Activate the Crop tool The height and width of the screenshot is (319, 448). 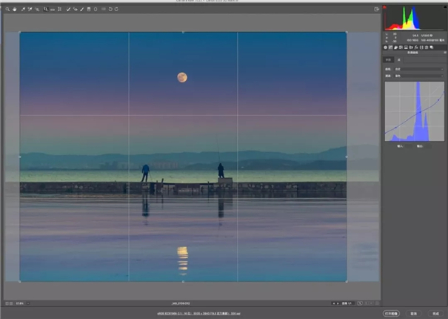[x=46, y=9]
